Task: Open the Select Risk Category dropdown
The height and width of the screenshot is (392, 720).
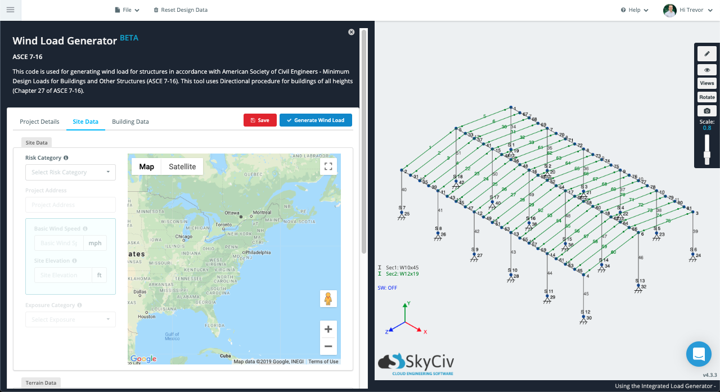Action: (x=70, y=172)
